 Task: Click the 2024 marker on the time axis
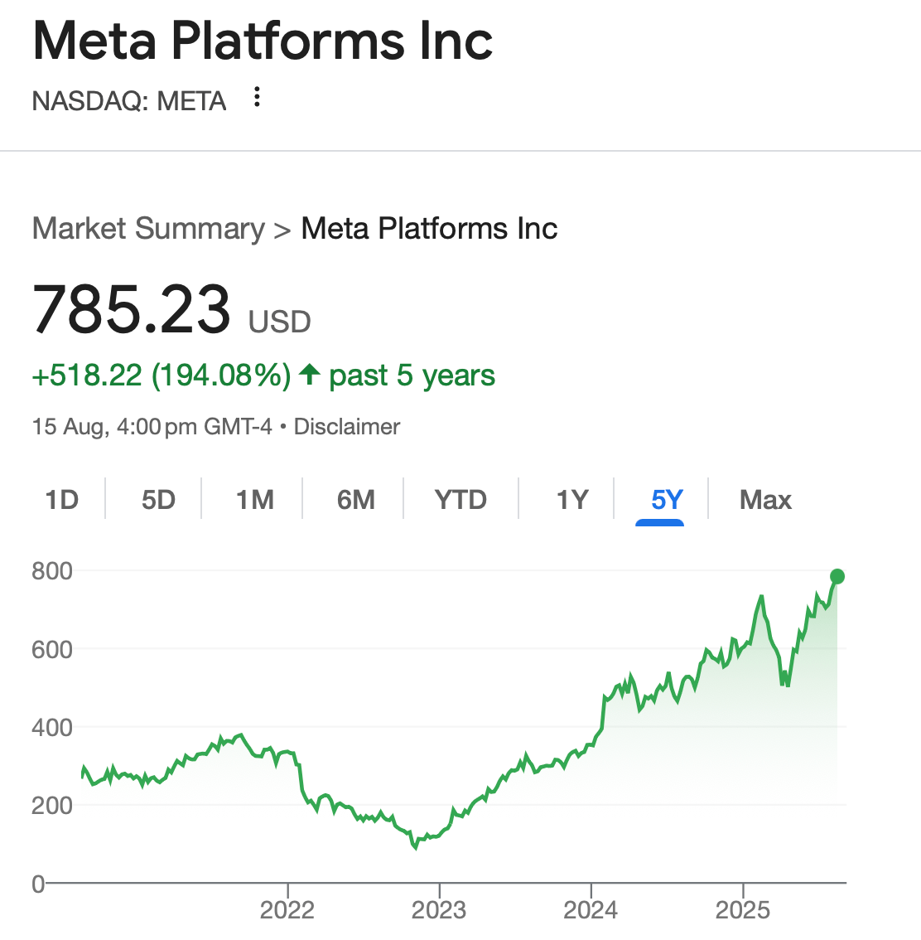click(591, 909)
